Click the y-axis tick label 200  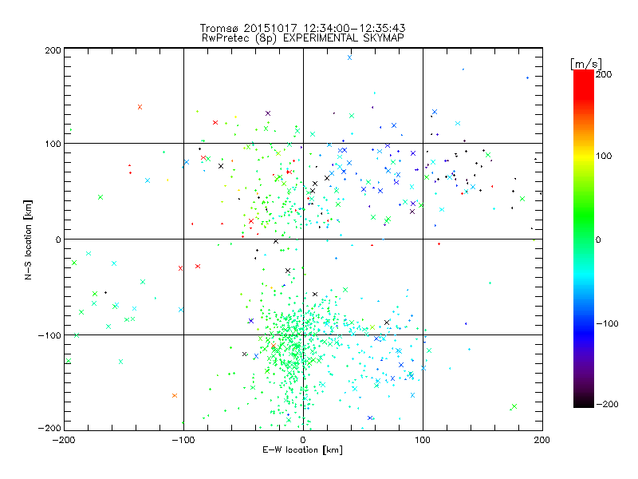[53, 50]
